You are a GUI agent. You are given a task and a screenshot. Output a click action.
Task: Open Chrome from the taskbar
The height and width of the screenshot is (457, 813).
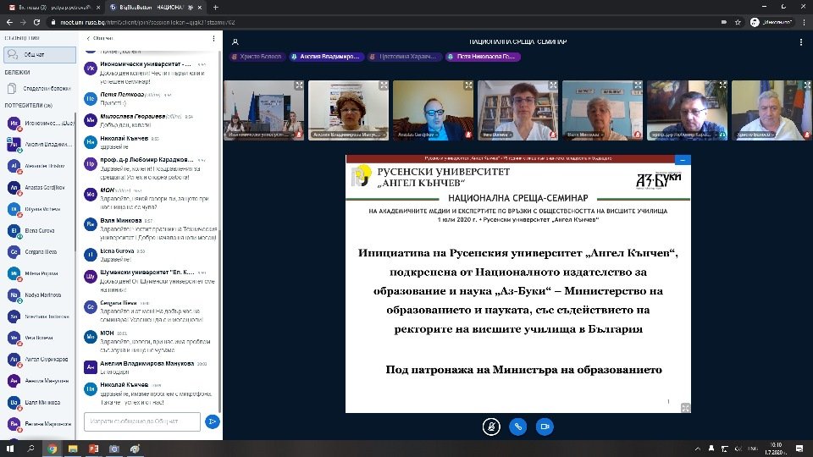click(x=52, y=449)
